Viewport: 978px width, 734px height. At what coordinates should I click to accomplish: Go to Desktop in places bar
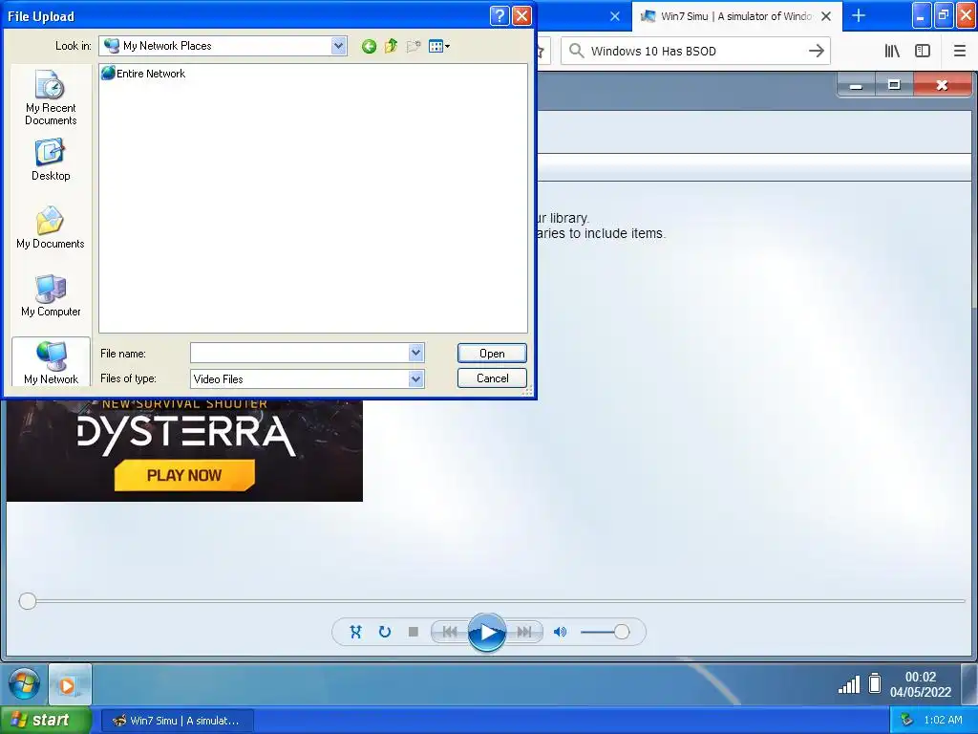(51, 161)
